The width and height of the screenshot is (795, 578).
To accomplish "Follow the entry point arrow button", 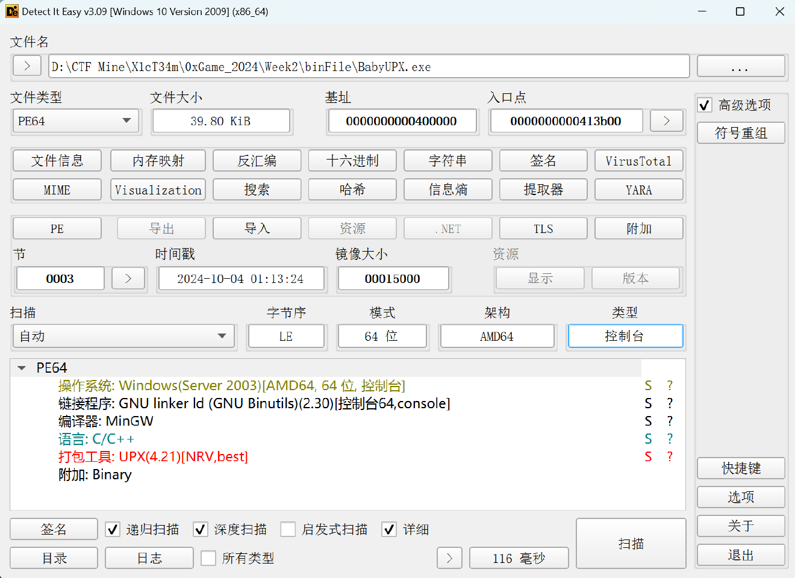I will (666, 120).
